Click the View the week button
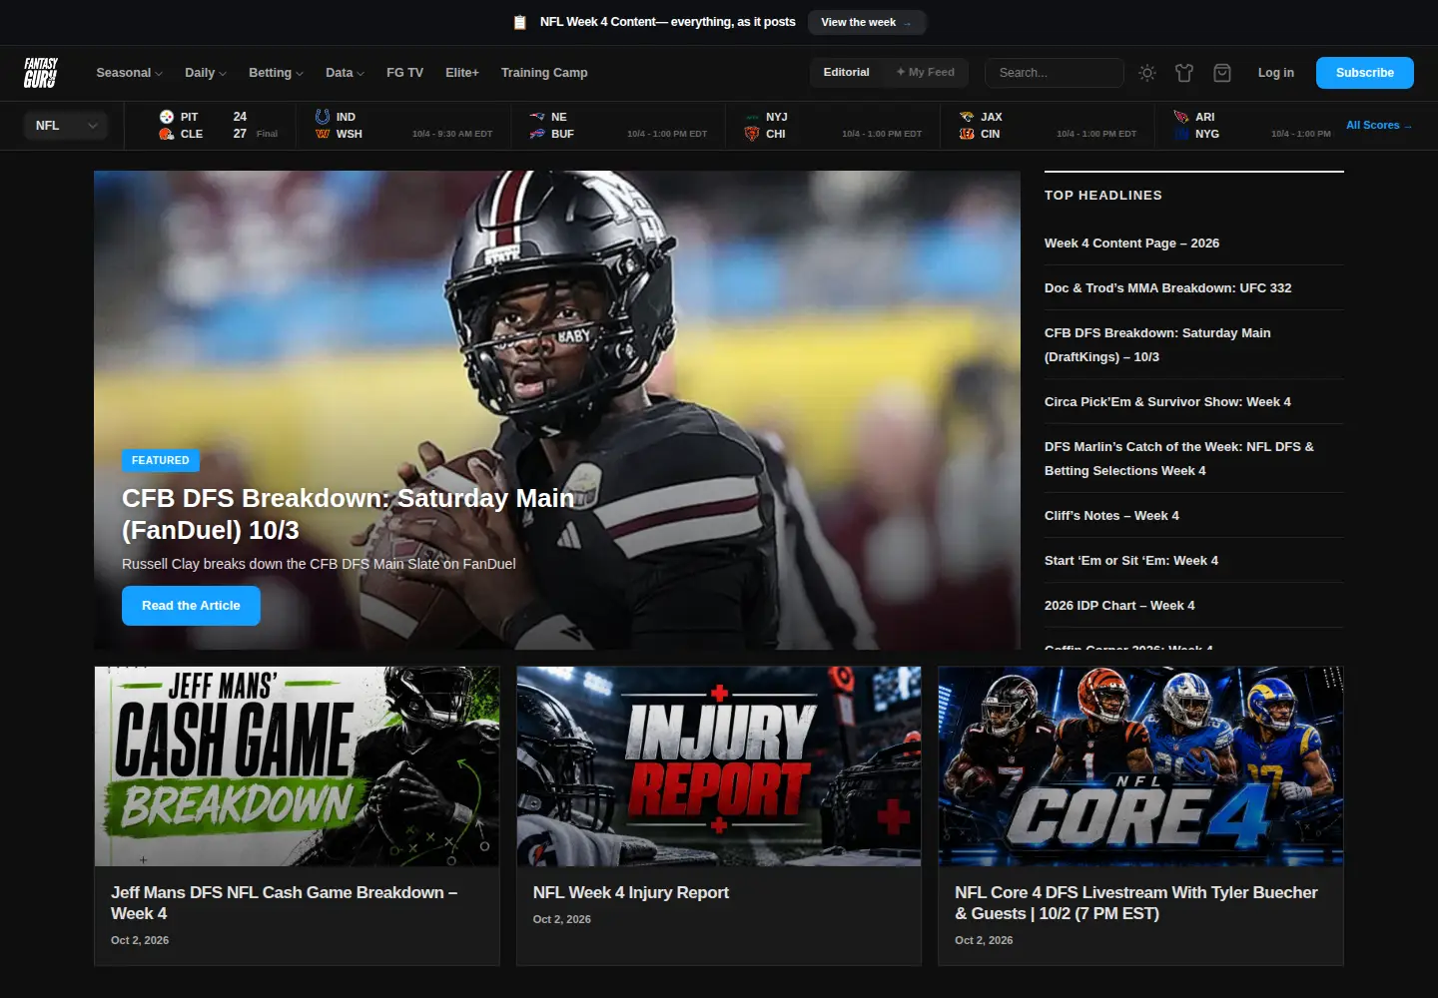This screenshot has height=998, width=1438. [867, 22]
